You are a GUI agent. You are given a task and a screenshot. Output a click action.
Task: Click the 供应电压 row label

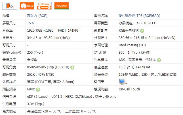pyautogui.click(x=9, y=104)
